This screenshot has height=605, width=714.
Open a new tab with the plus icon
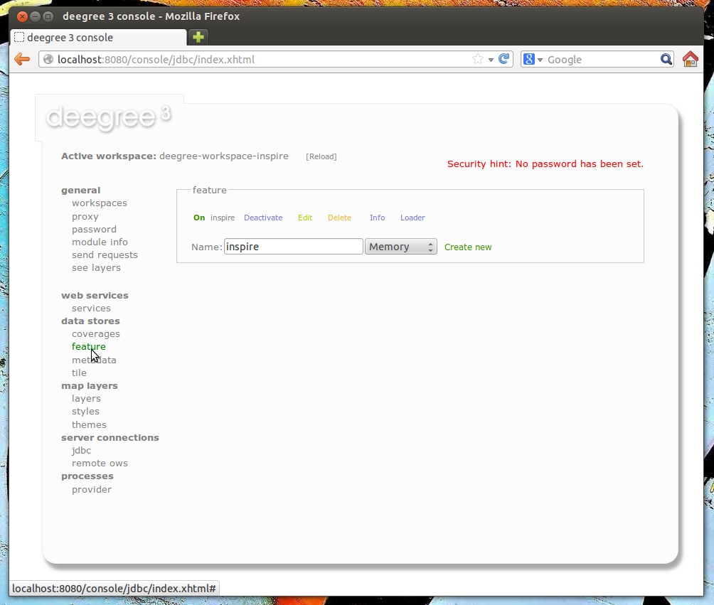pyautogui.click(x=197, y=36)
